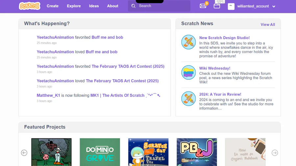Screen dimensions: 296x166
Task: Open 2024: A Year in Review! headline
Action: [x=220, y=94]
